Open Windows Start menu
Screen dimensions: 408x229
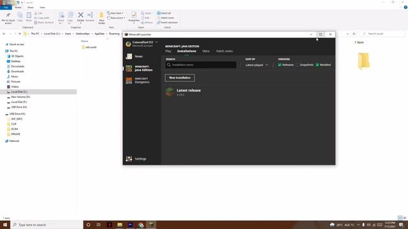[x=5, y=225]
